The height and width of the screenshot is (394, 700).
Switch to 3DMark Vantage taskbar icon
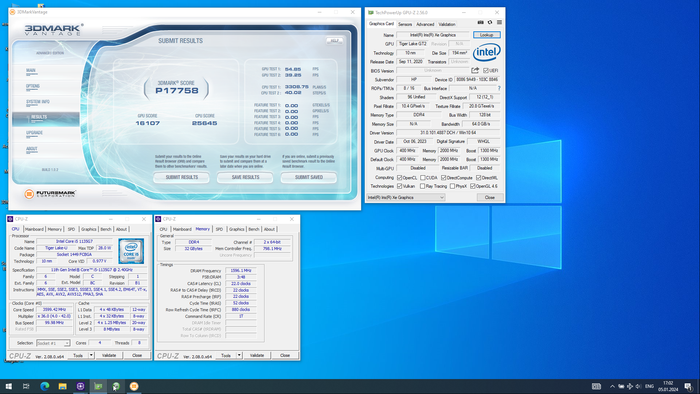click(x=134, y=386)
